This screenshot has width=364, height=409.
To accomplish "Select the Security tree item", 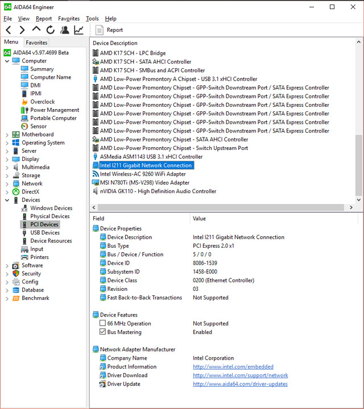I will point(31,273).
